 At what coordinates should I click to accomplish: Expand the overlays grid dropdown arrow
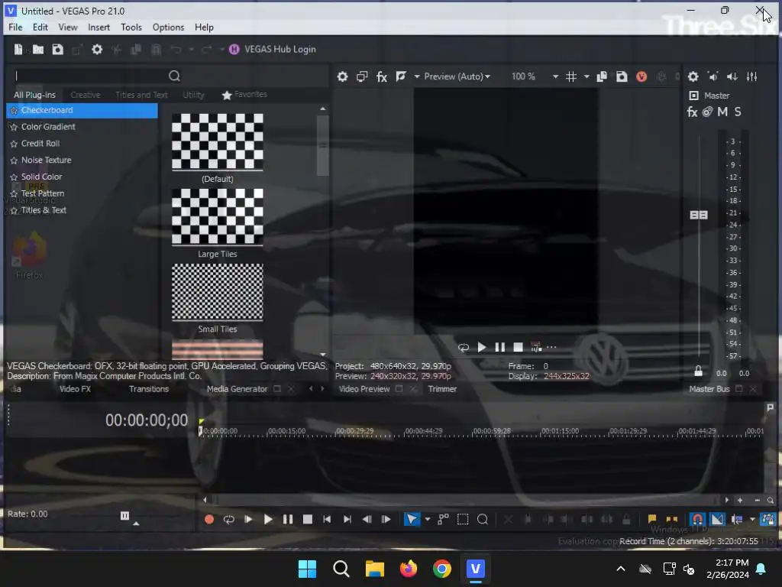point(586,77)
